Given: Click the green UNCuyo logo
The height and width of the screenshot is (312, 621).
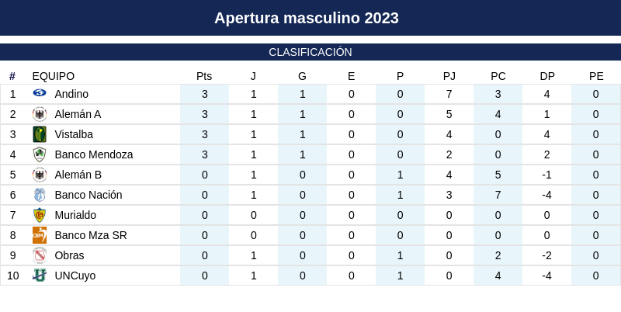Looking at the screenshot, I should coord(40,276).
